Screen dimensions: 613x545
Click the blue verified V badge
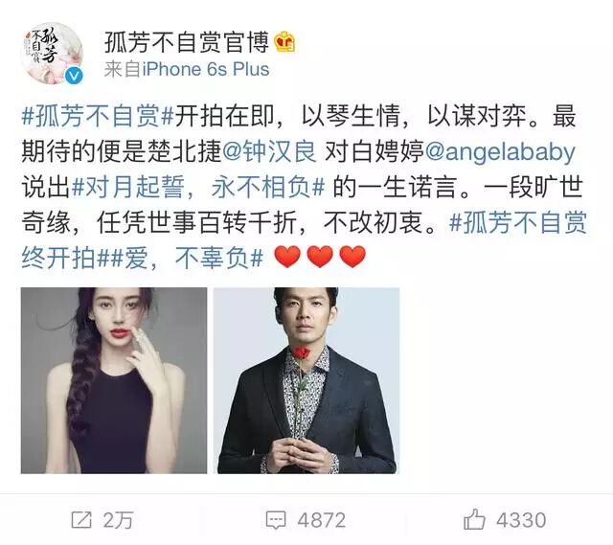(x=74, y=76)
